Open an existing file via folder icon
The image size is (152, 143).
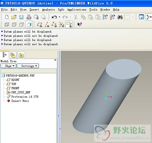tap(14, 17)
